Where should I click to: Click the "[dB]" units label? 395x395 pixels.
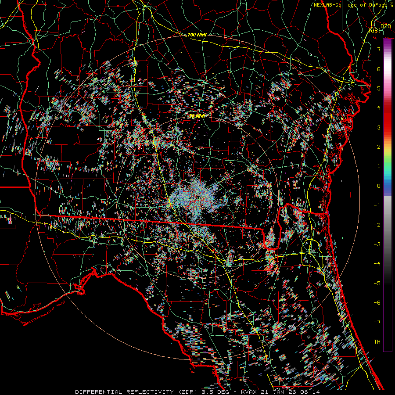[374, 30]
